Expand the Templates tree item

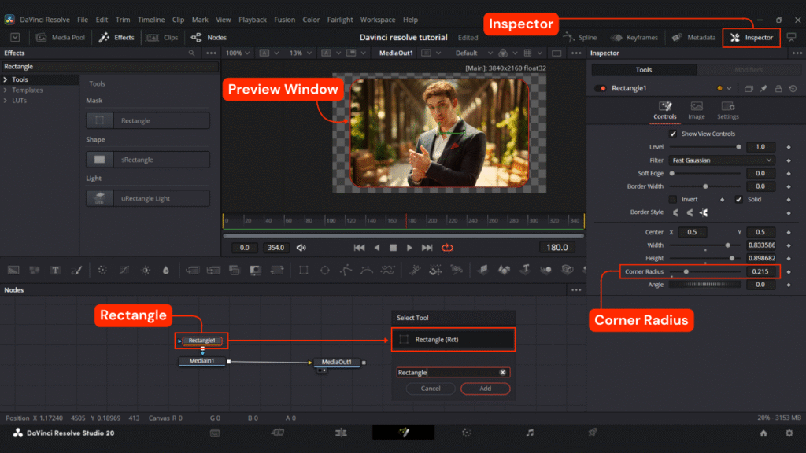[27, 90]
